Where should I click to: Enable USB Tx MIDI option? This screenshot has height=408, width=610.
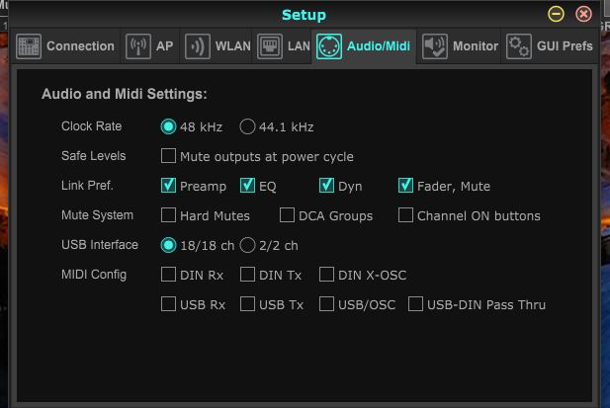pos(247,304)
